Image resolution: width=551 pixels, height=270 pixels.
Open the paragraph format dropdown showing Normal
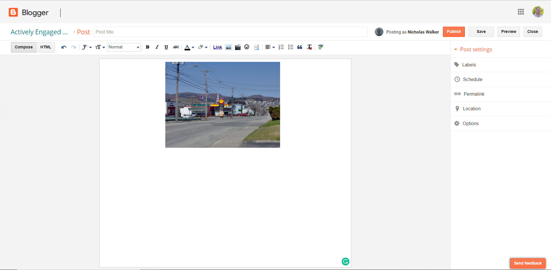(x=124, y=47)
